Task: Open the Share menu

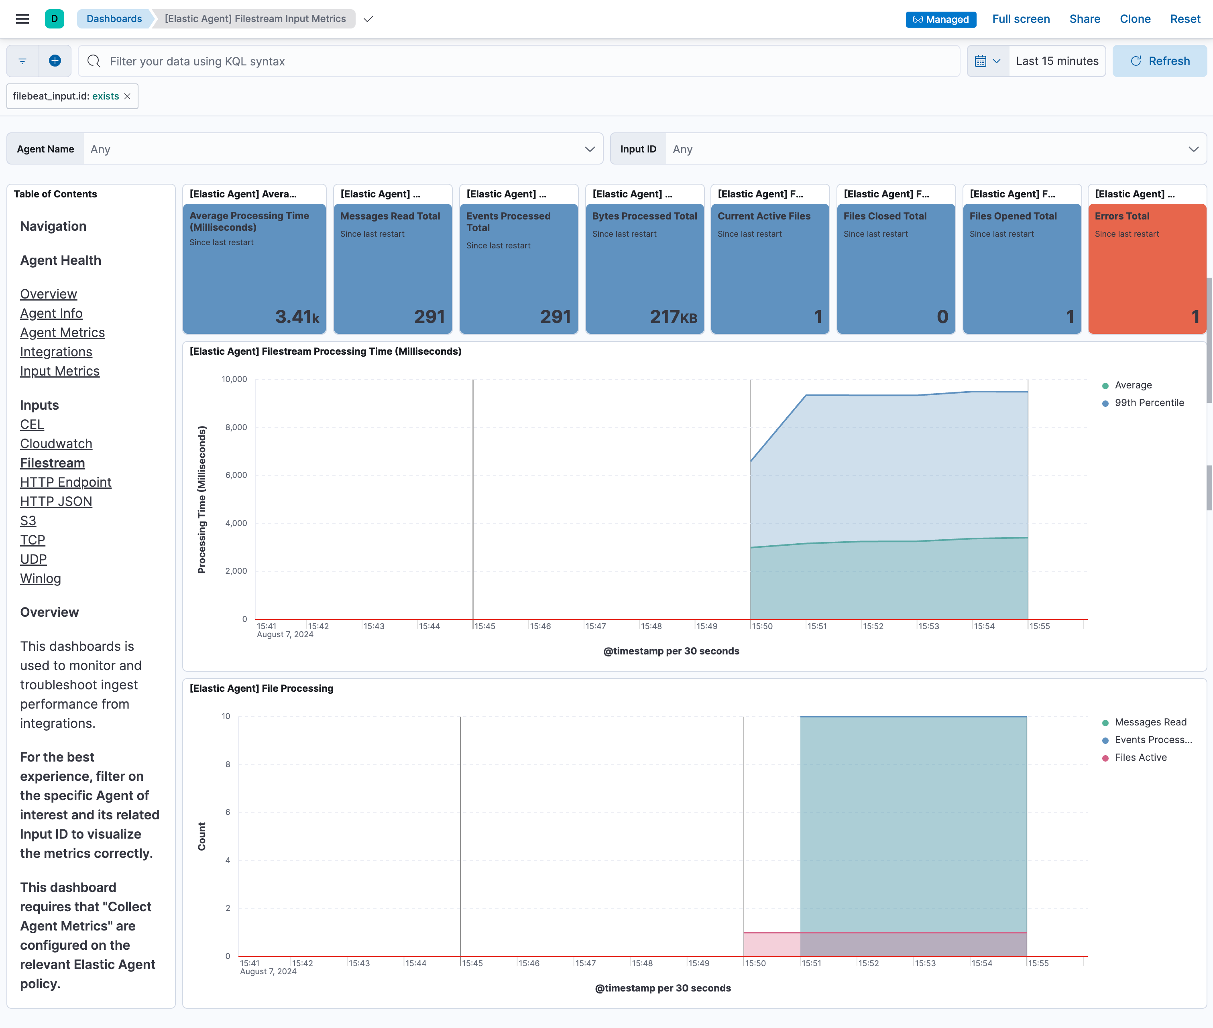Action: pyautogui.click(x=1084, y=18)
